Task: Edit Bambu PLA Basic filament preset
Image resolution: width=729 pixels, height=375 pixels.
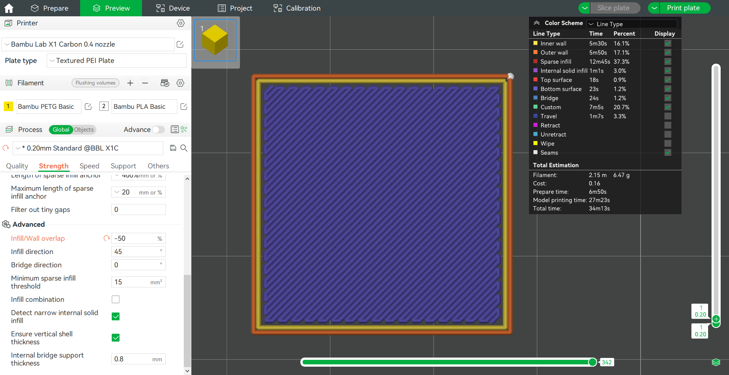Action: click(184, 107)
